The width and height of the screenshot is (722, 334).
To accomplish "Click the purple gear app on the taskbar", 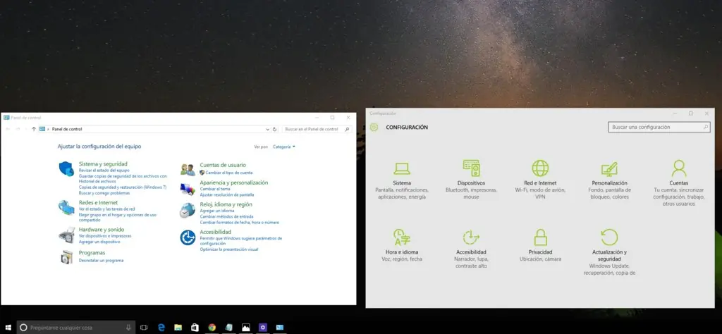I will tap(263, 328).
